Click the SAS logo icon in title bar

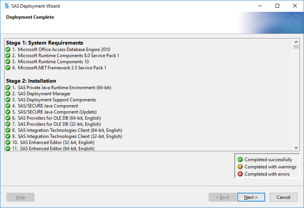[x=6, y=6]
